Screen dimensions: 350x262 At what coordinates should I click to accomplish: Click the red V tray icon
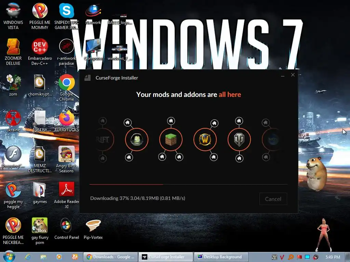(x=282, y=257)
